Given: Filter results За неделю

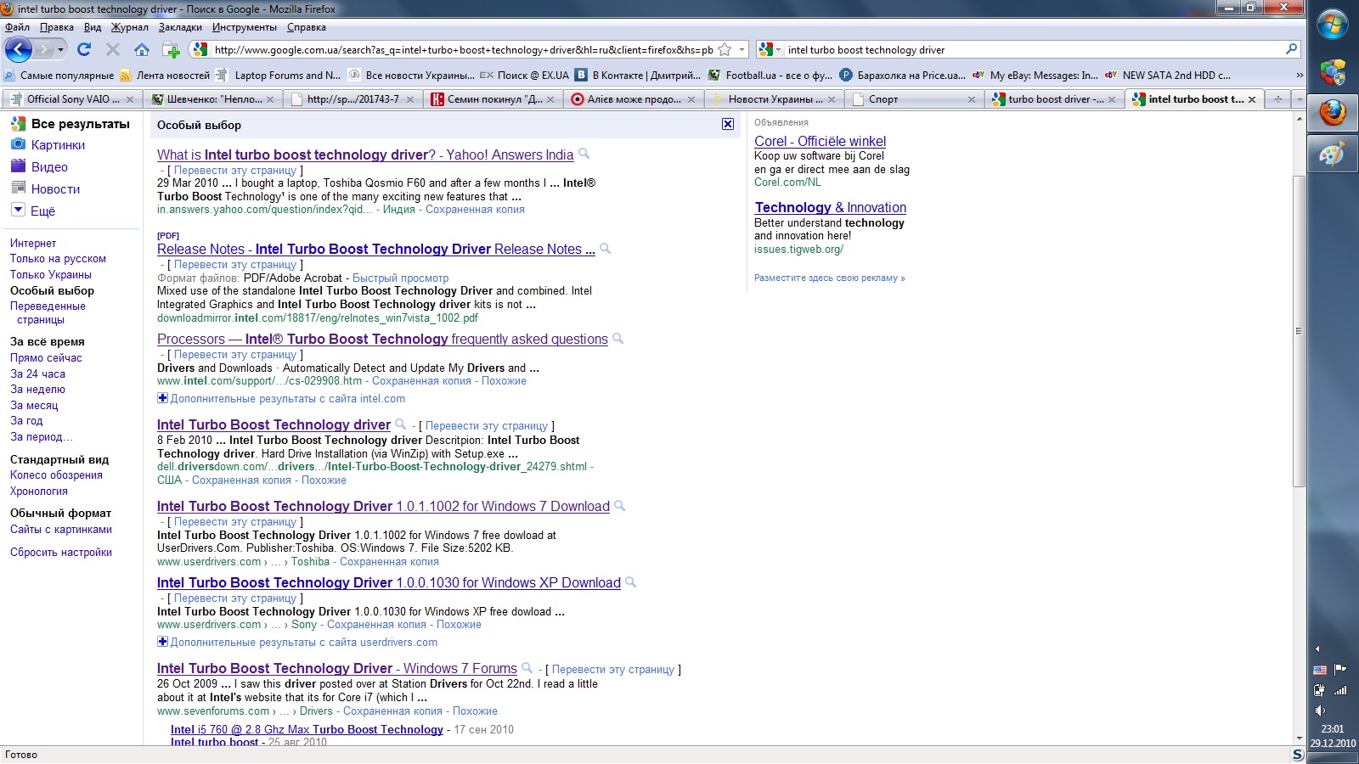Looking at the screenshot, I should click(x=37, y=389).
